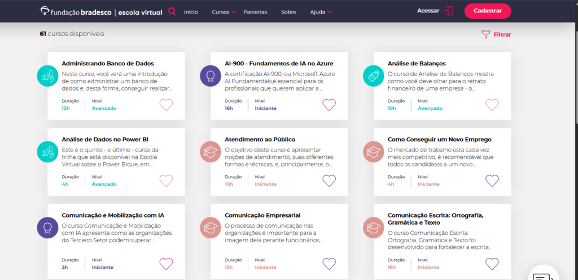This screenshot has height=280, width=578.
Task: Click the Iniciante level on the AI-900 card
Action: pos(265,108)
